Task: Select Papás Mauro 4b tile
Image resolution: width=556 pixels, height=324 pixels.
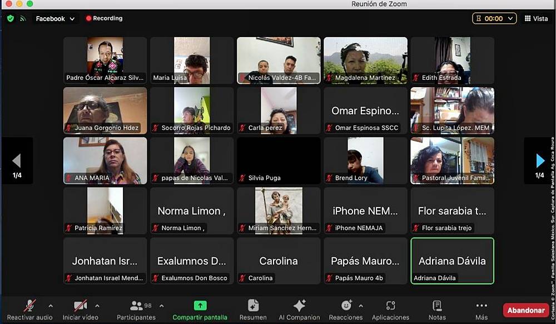Action: click(366, 261)
